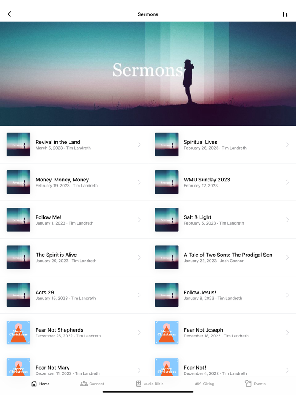Open the Events calendar icon

tap(248, 383)
